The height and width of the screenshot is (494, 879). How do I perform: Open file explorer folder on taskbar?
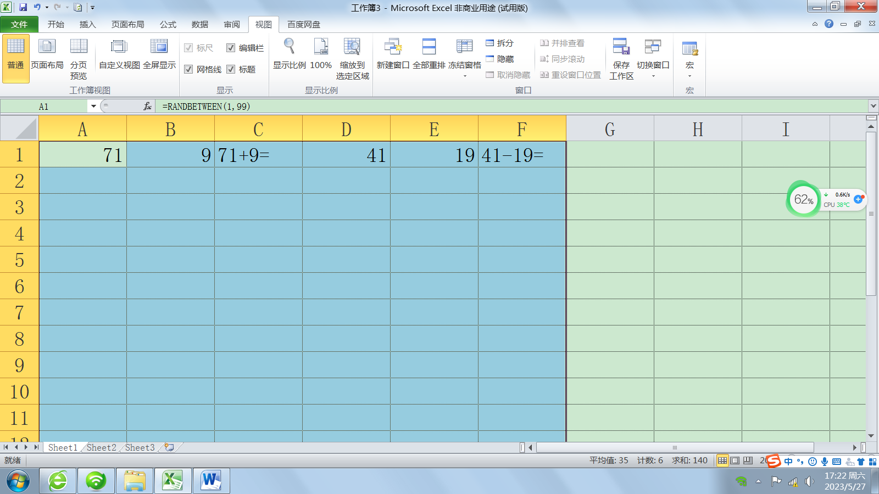click(x=135, y=481)
